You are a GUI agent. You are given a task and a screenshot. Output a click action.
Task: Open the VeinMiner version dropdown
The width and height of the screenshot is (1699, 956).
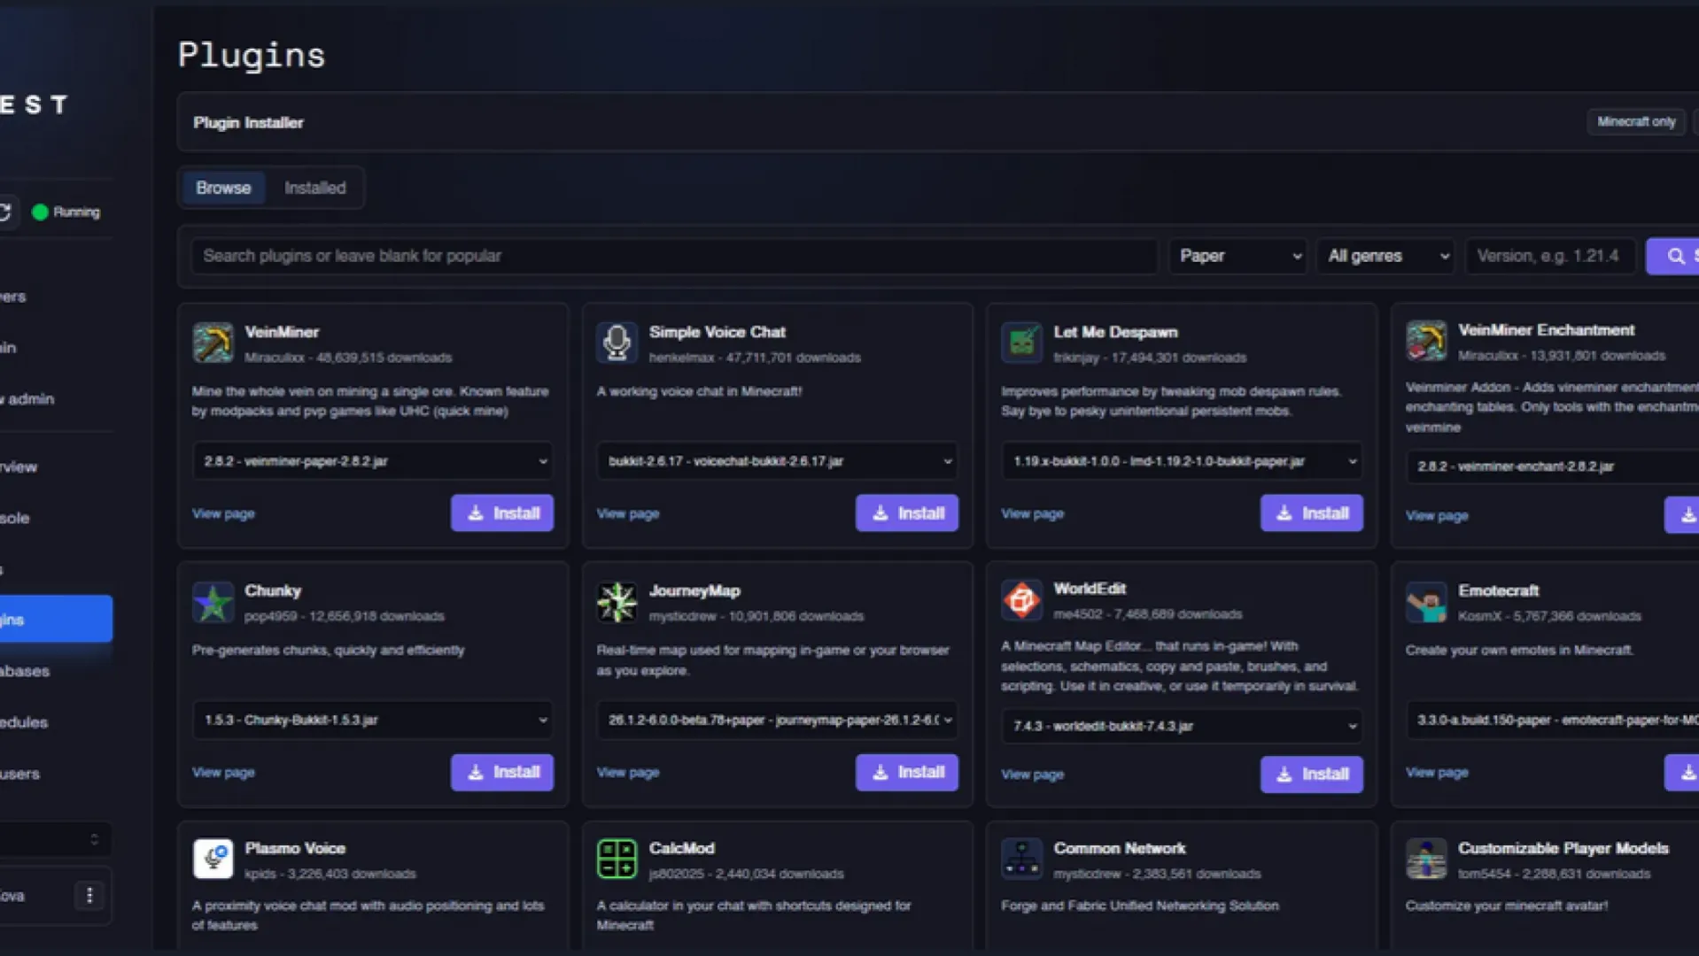coord(372,461)
